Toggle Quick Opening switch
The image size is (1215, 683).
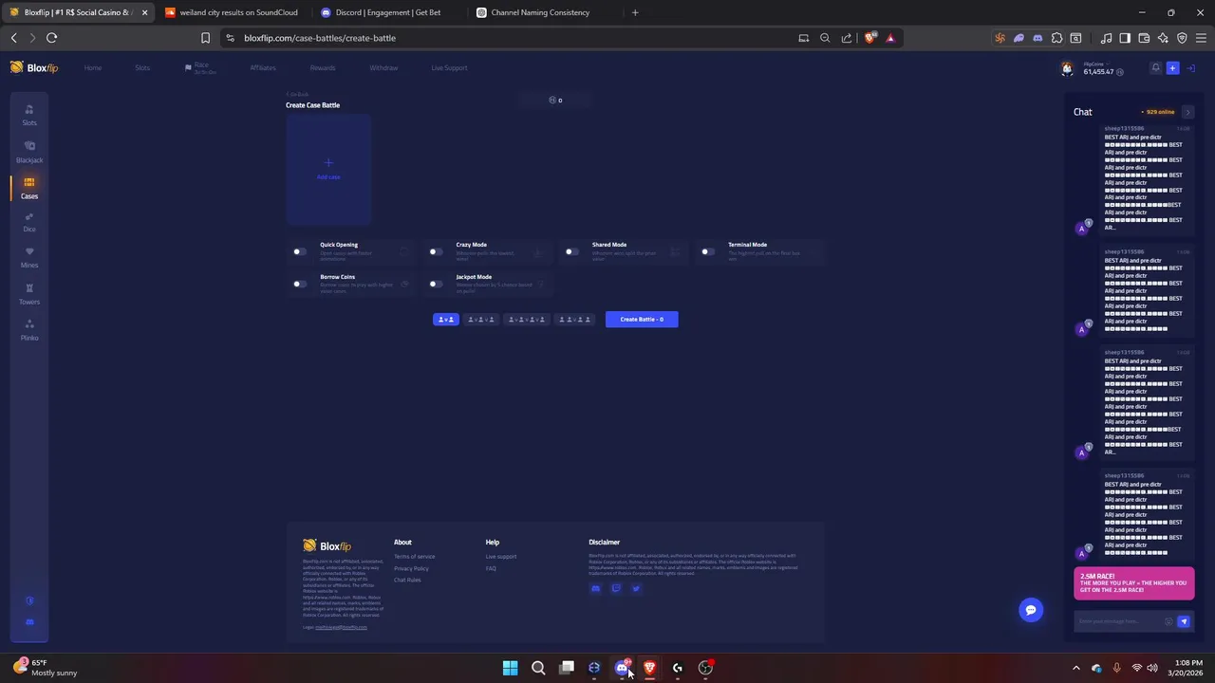[x=300, y=251]
